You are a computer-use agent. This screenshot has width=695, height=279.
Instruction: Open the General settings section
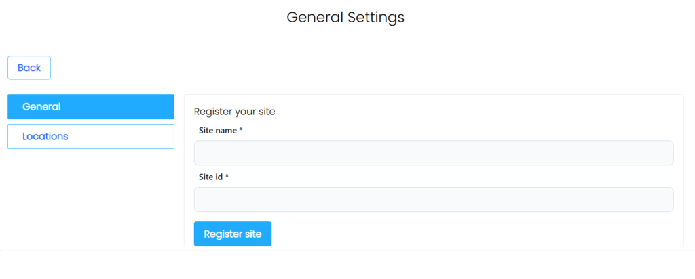pos(91,107)
